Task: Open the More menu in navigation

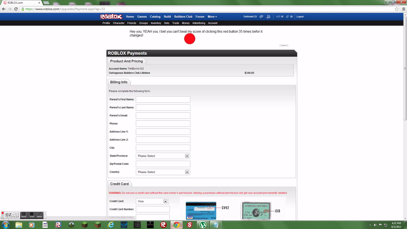Action: [212, 17]
